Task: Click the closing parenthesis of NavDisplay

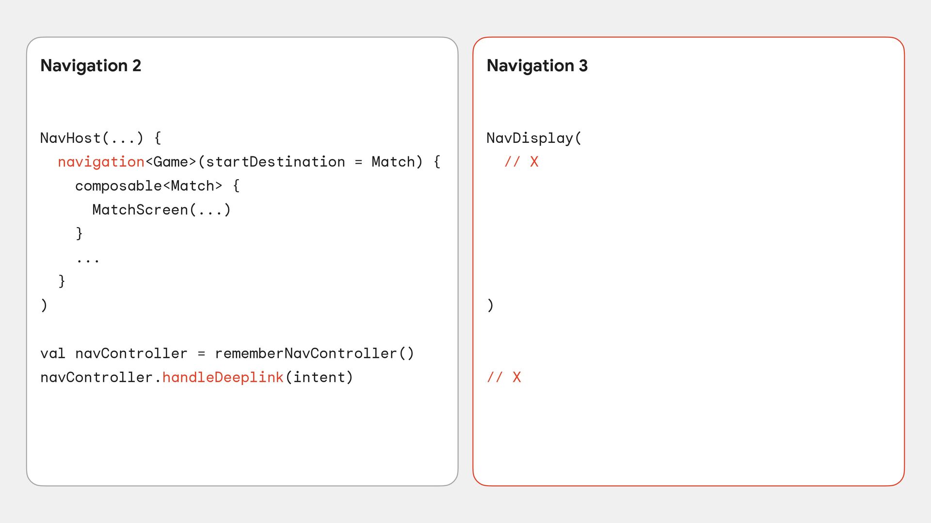Action: click(x=490, y=305)
